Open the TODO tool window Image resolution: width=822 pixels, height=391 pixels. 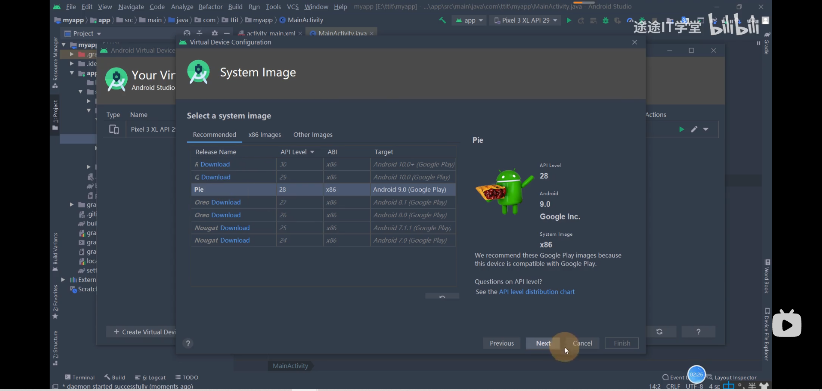(187, 377)
